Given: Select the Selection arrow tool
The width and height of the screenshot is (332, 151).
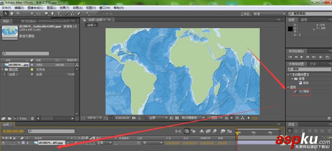Looking at the screenshot, I should point(6,13).
